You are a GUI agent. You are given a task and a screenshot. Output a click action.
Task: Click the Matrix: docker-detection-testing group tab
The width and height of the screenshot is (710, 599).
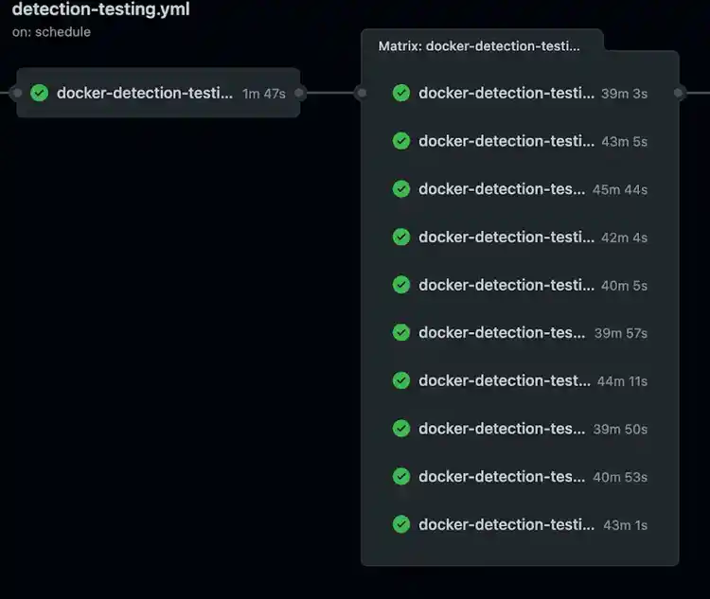479,45
